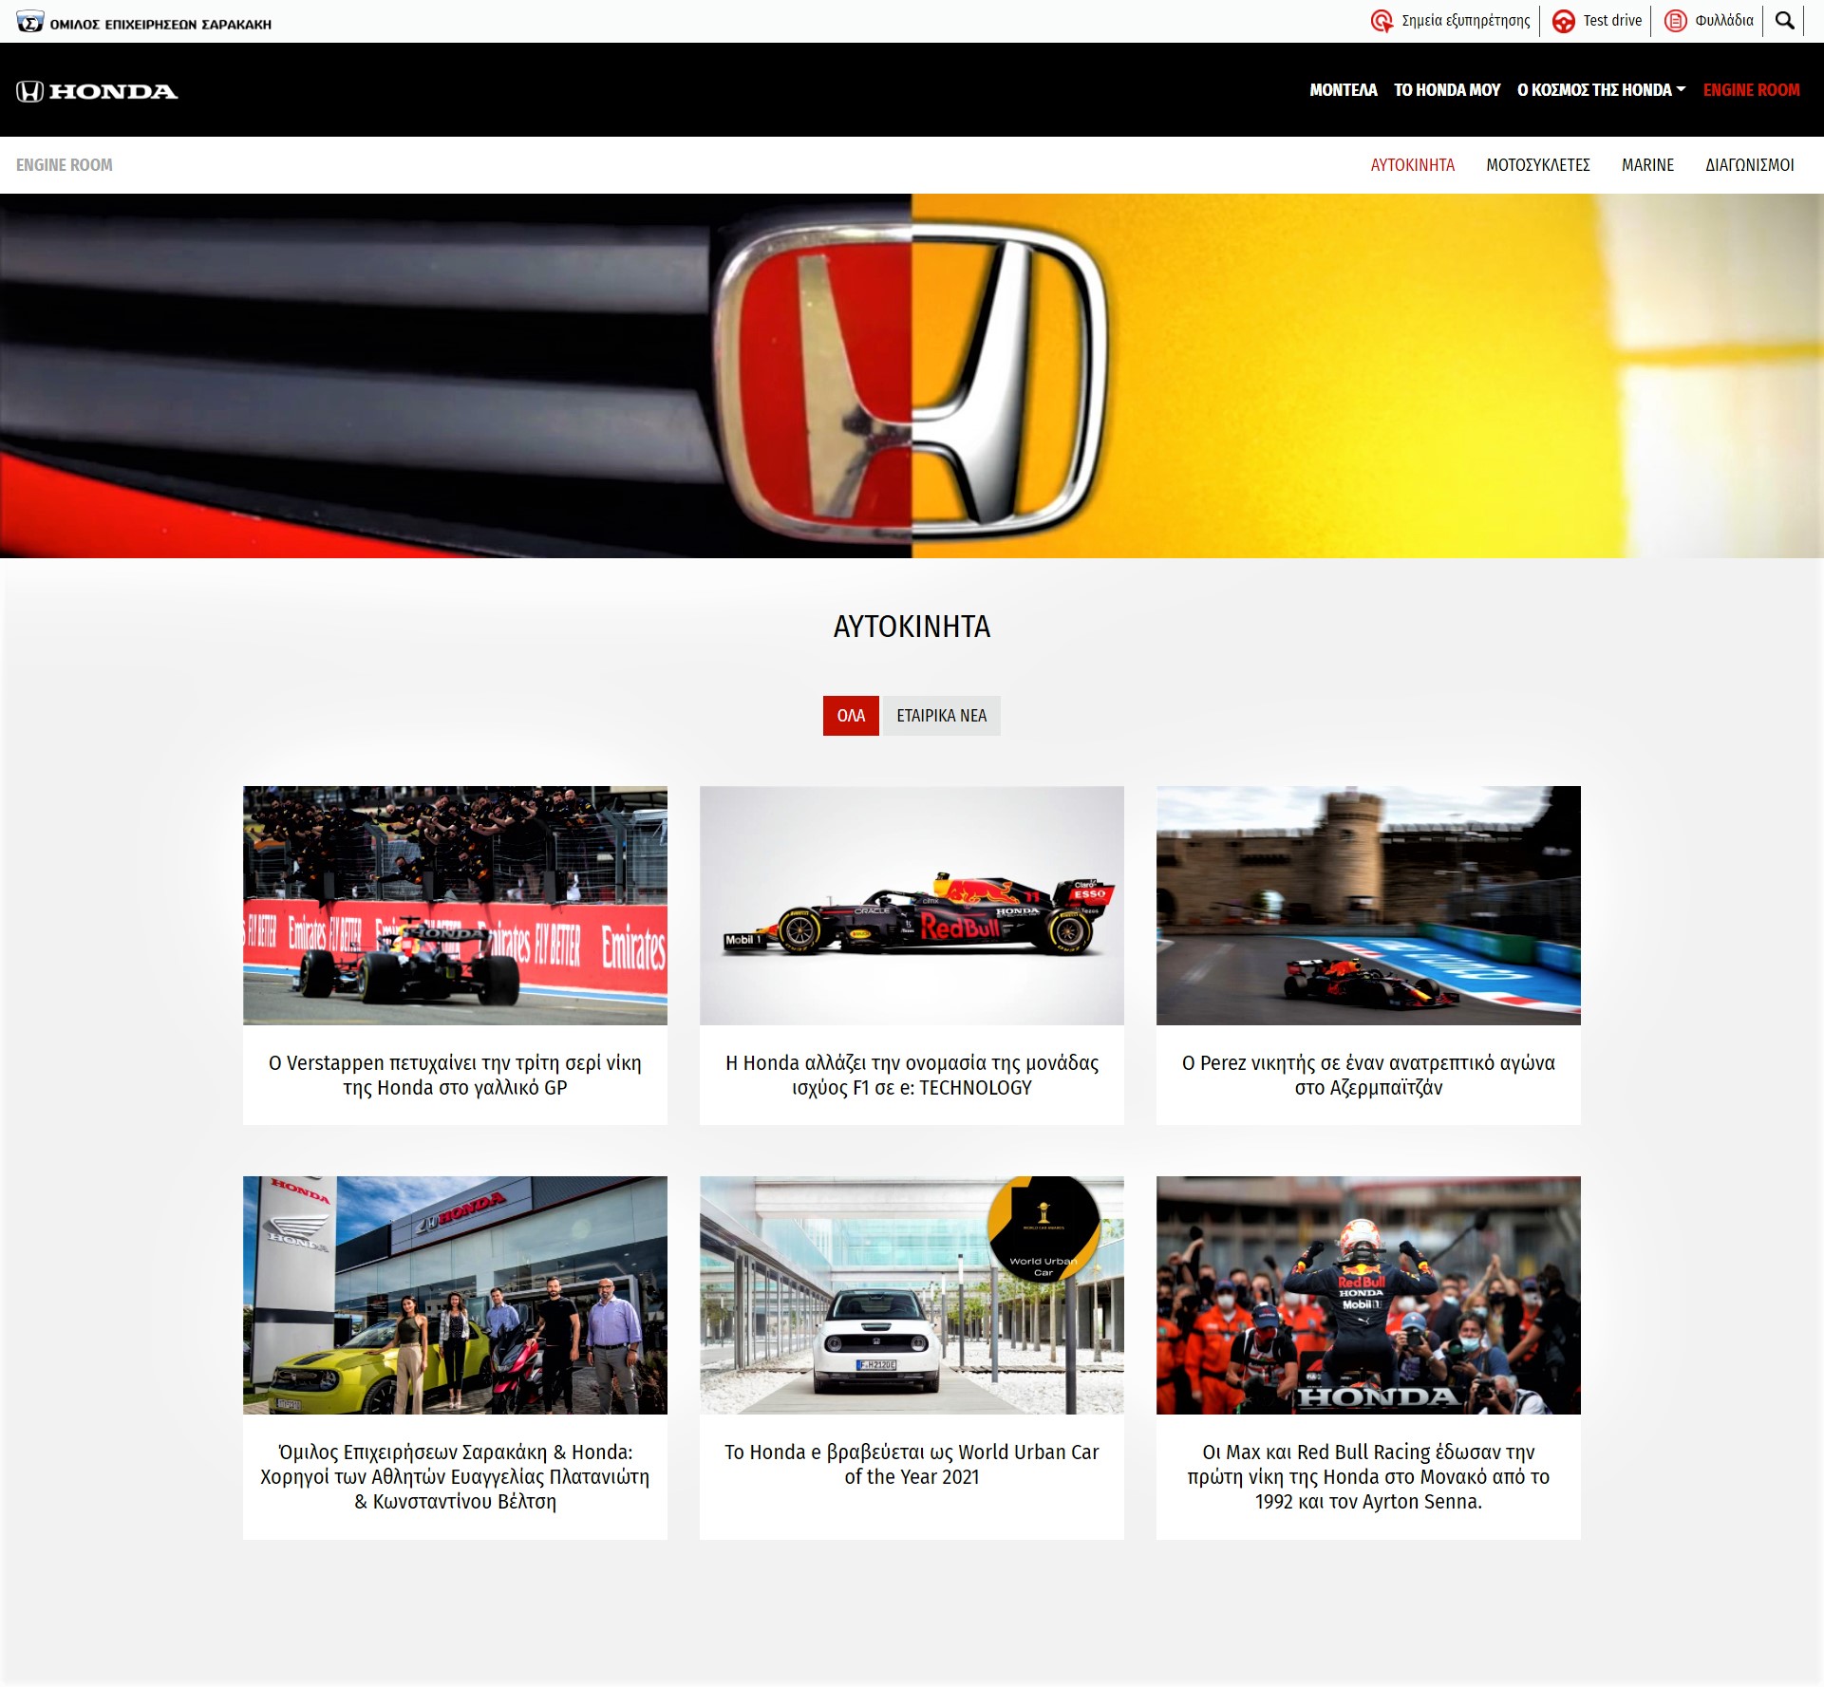Screen dimensions: 1824x1687
Task: Go to ENGINE ROOM in main navigation
Action: pos(1751,90)
